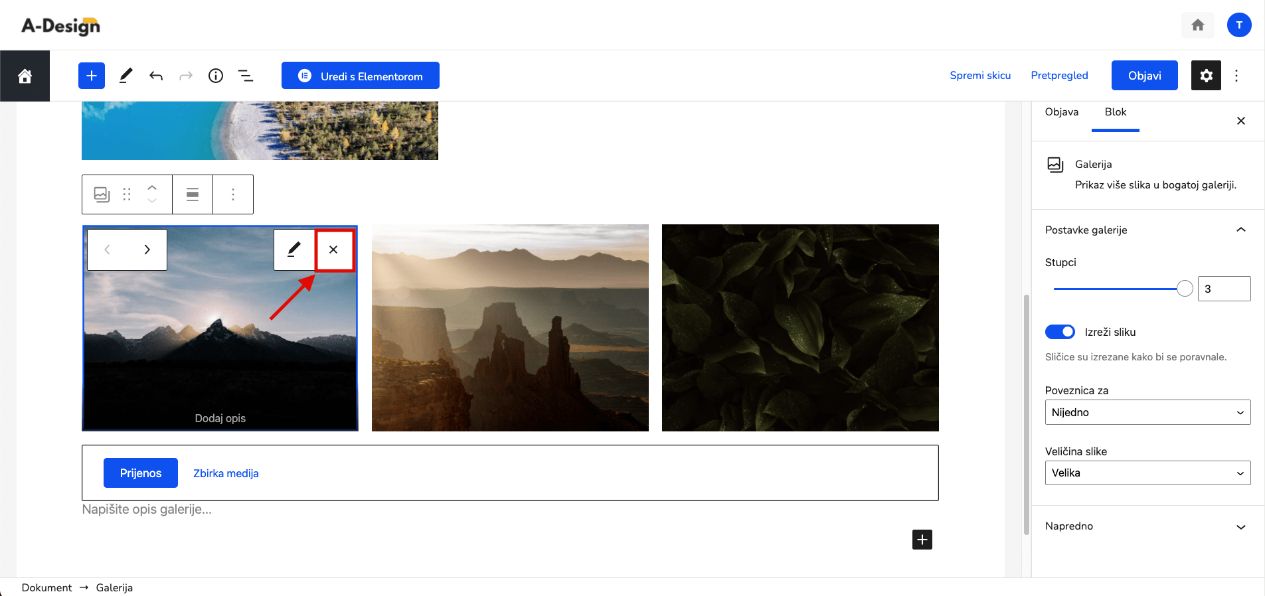The height and width of the screenshot is (596, 1265).
Task: Click the Objavi publish button
Action: (1144, 76)
